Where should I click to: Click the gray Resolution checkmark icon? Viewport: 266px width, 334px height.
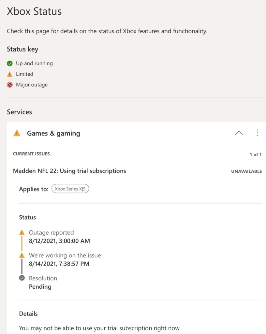[x=22, y=278]
